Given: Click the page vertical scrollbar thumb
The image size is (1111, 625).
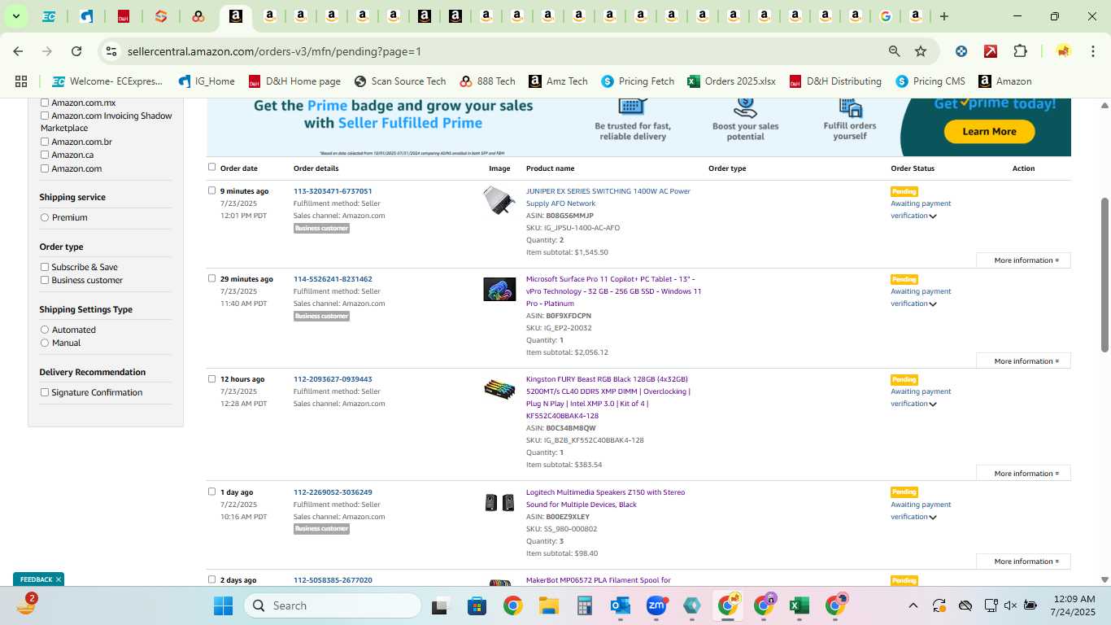Looking at the screenshot, I should coord(1104,274).
